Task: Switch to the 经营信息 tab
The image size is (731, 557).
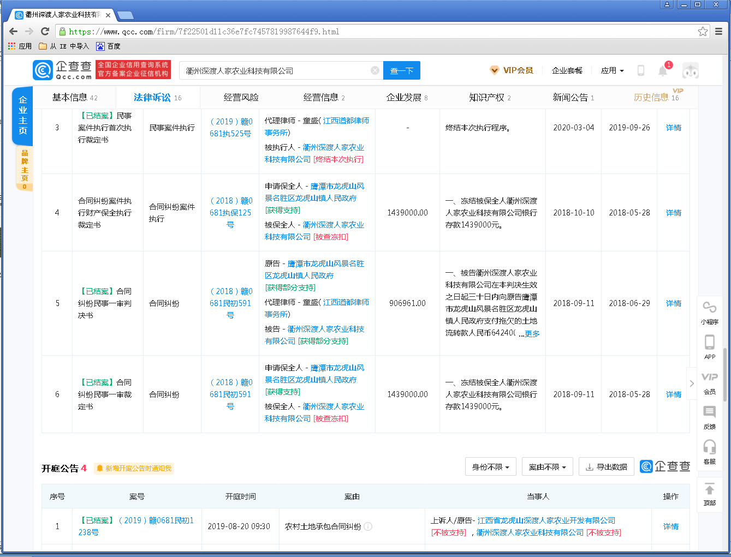Action: (324, 98)
